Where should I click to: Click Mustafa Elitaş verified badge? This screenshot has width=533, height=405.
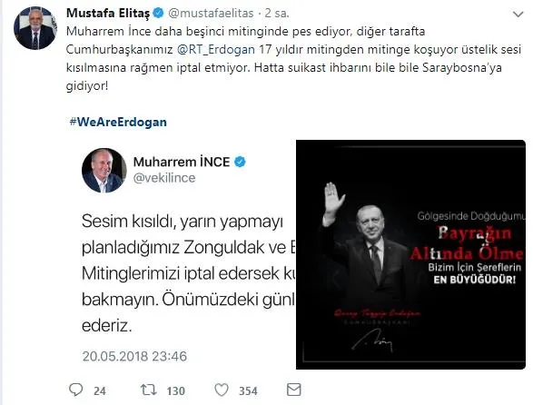158,13
